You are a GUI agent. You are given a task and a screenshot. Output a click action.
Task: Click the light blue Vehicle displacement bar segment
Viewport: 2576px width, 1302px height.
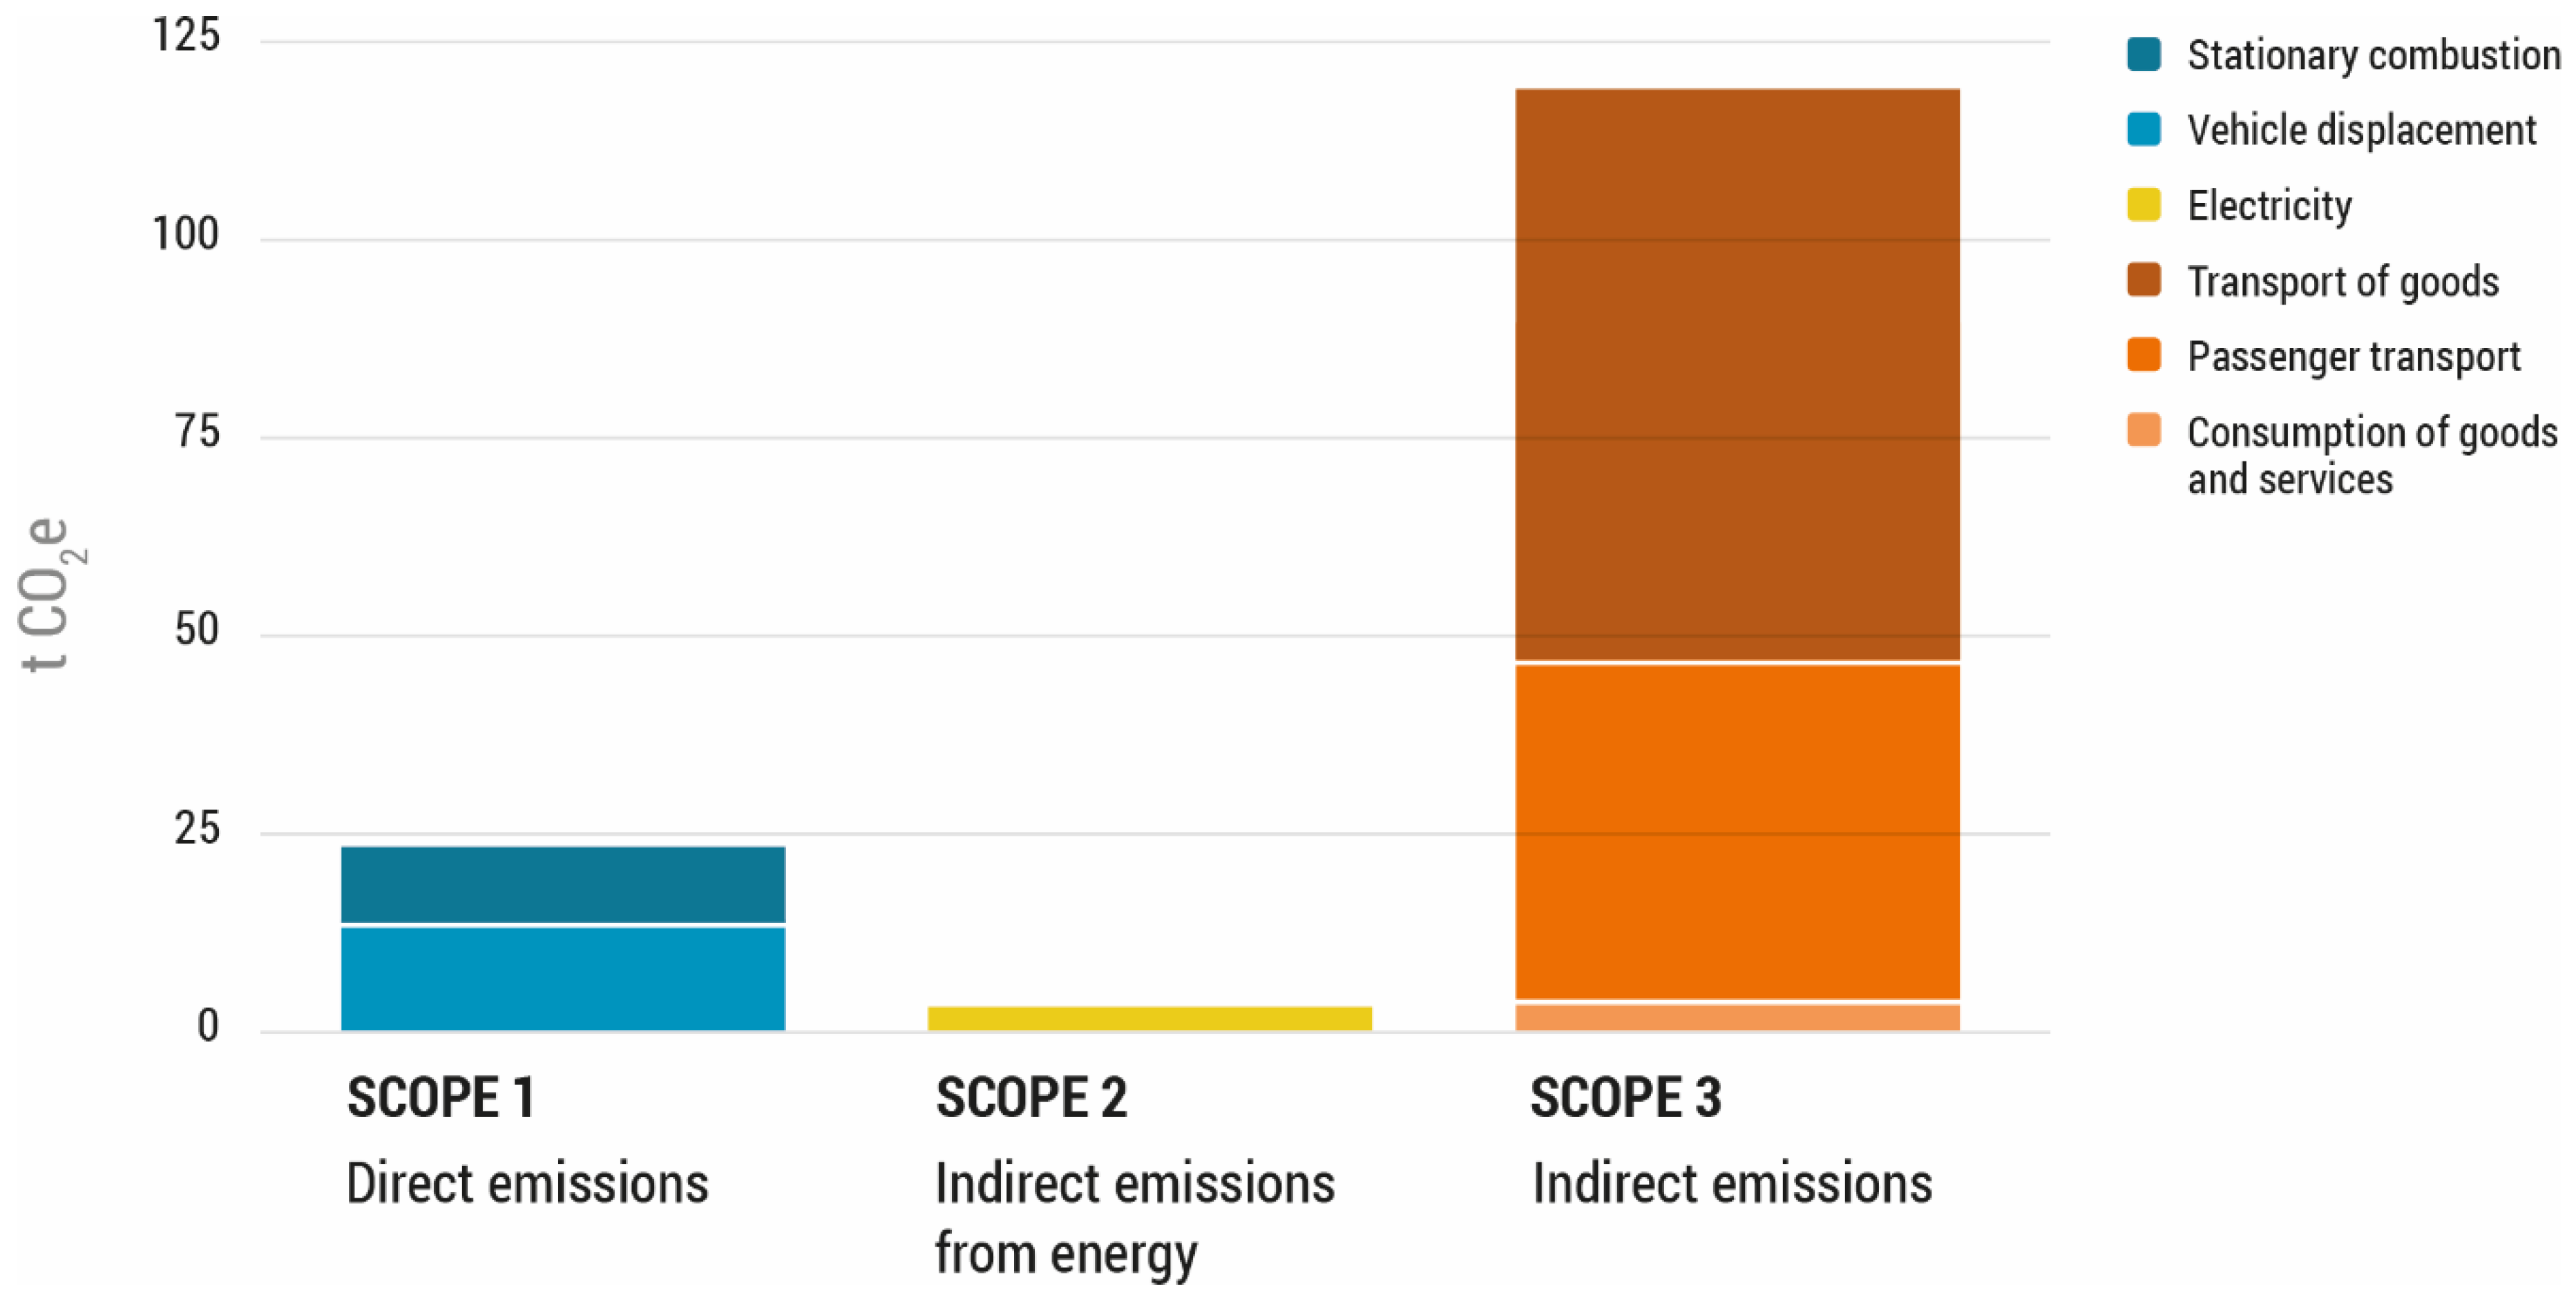click(563, 978)
